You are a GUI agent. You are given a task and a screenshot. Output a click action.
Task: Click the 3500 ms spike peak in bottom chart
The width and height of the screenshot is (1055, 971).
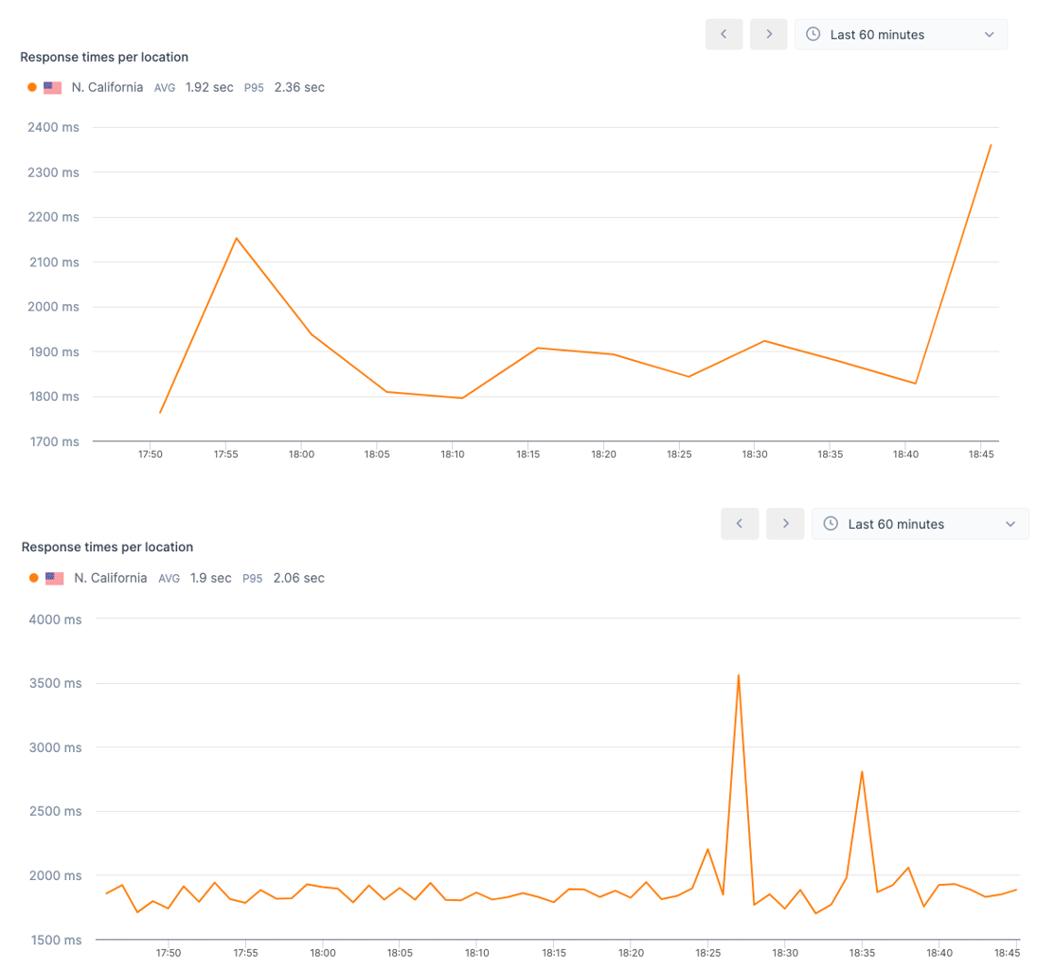coord(738,675)
